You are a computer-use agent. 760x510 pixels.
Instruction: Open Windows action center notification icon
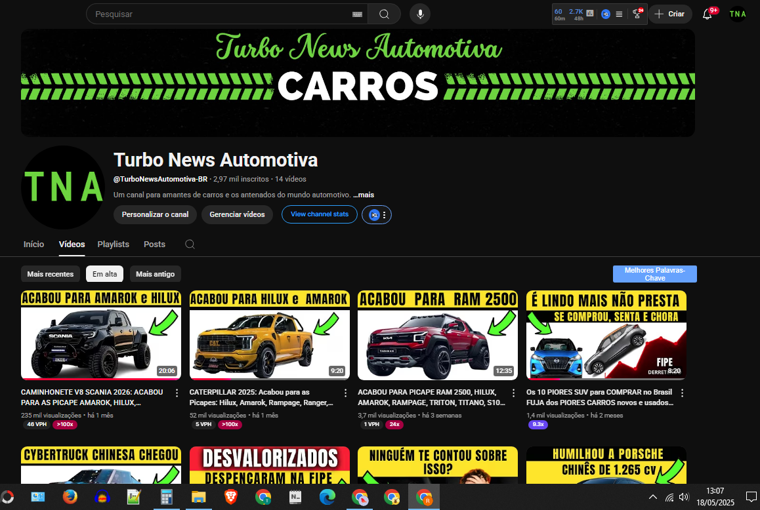751,497
